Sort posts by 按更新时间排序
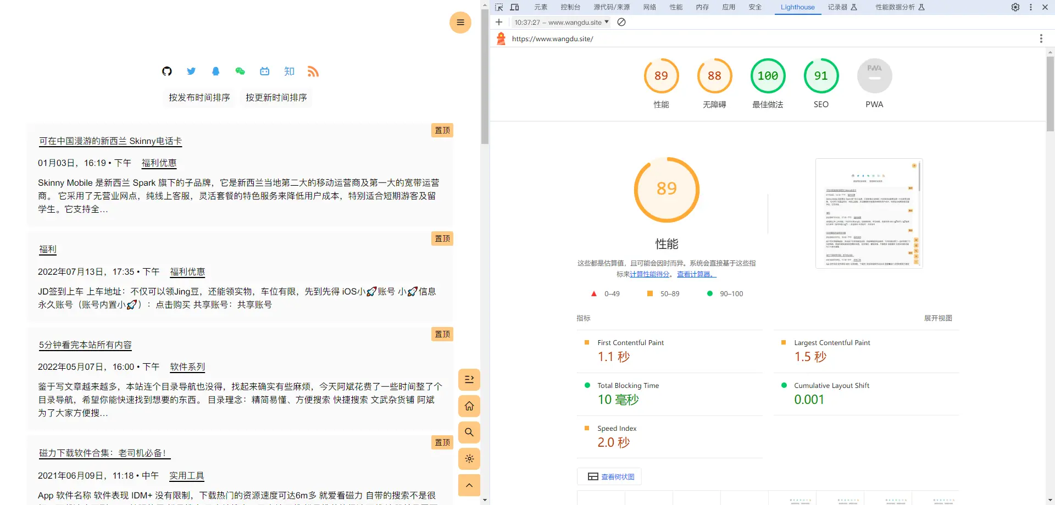The height and width of the screenshot is (505, 1055). pos(276,97)
